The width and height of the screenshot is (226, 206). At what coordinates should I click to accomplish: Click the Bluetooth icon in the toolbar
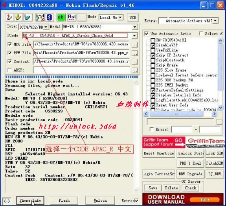(50, 17)
